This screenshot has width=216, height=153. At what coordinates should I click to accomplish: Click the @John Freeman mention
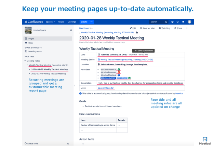click(109, 72)
